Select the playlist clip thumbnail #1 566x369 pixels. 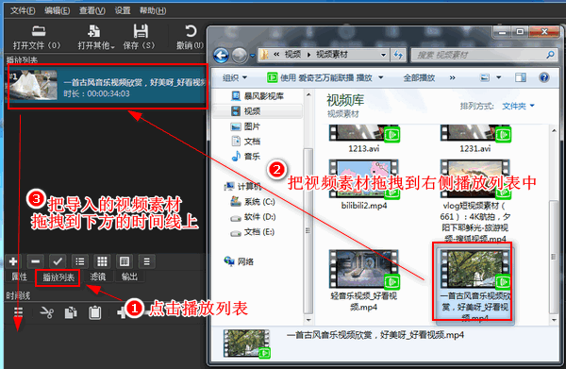pyautogui.click(x=33, y=86)
